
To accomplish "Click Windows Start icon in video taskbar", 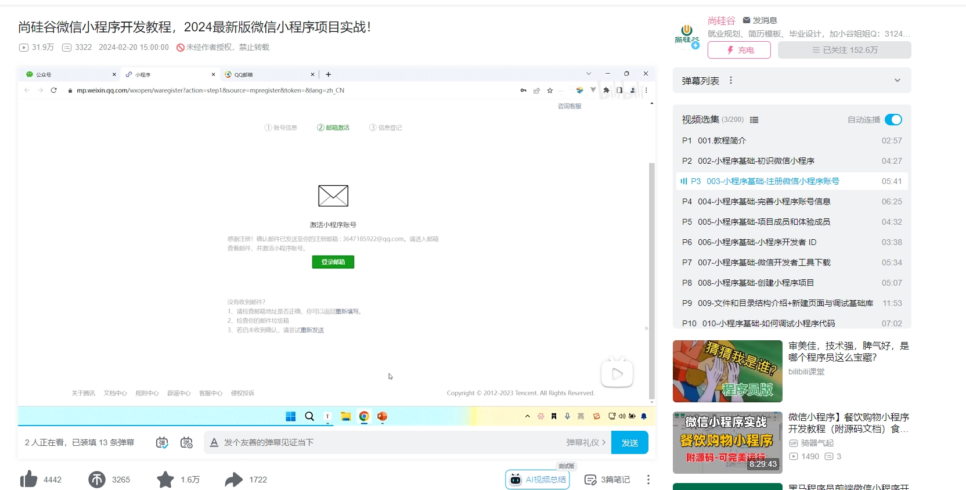I will pos(291,416).
